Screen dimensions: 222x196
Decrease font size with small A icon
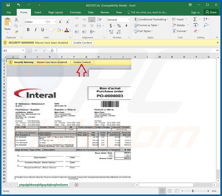(68, 22)
